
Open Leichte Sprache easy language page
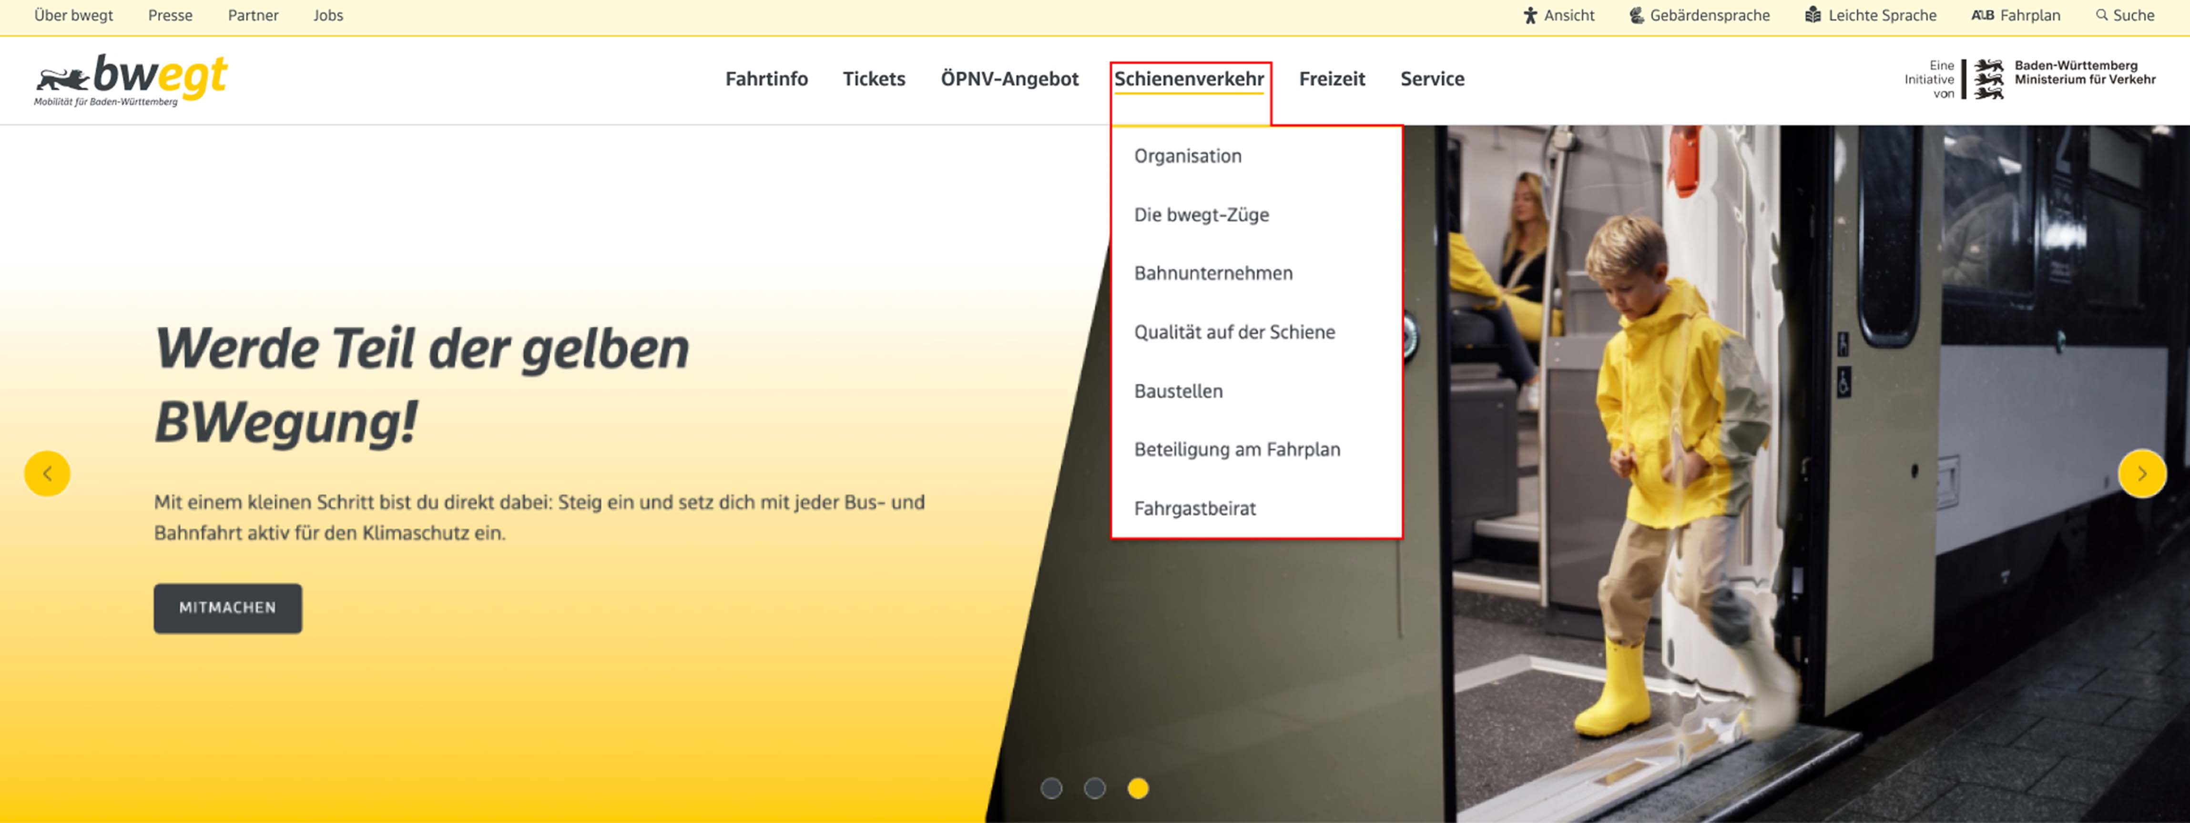[1870, 15]
